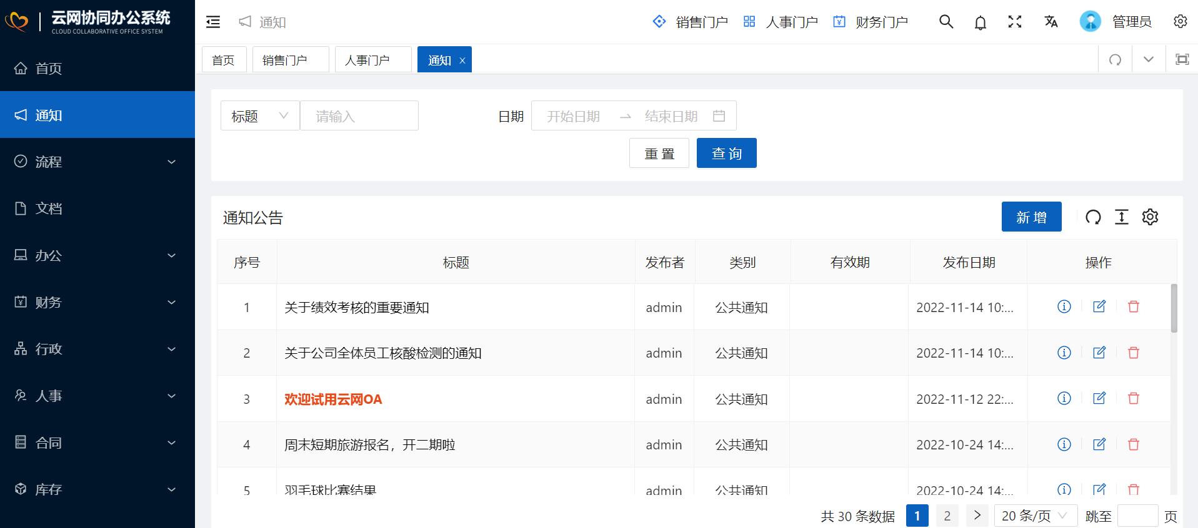The image size is (1198, 528).
Task: Open table column settings gear
Action: point(1150,217)
